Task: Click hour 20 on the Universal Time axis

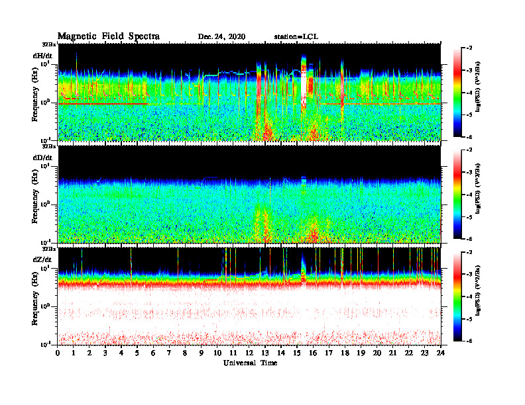Action: click(x=377, y=353)
